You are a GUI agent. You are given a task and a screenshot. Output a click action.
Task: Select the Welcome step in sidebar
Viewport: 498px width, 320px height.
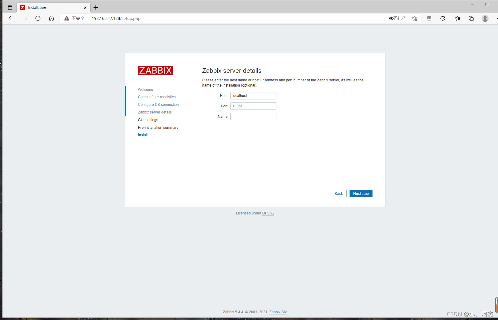145,90
